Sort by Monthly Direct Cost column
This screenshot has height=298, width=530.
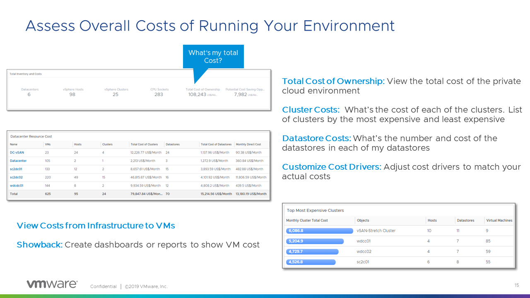(x=248, y=144)
